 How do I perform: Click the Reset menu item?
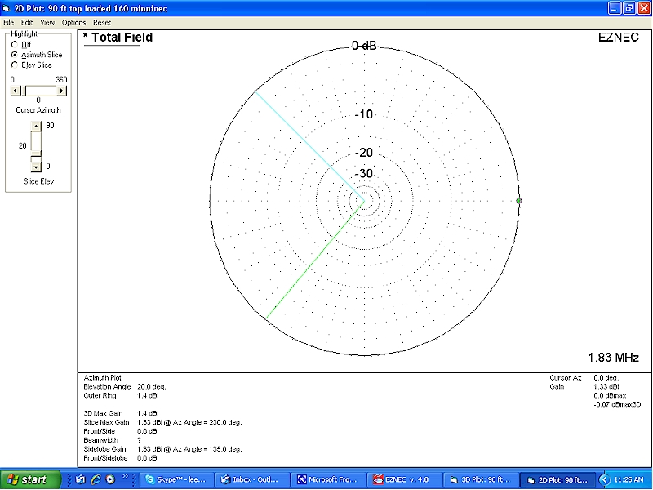(x=101, y=22)
